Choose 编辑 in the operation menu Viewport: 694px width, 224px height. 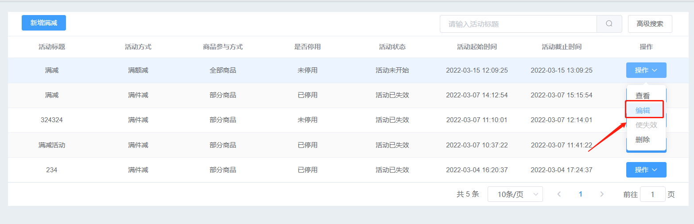pyautogui.click(x=643, y=110)
